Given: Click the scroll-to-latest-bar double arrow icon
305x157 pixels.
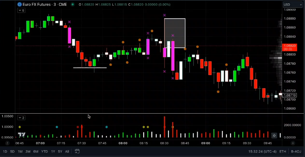Looking at the screenshot, I should pyautogui.click(x=274, y=136).
